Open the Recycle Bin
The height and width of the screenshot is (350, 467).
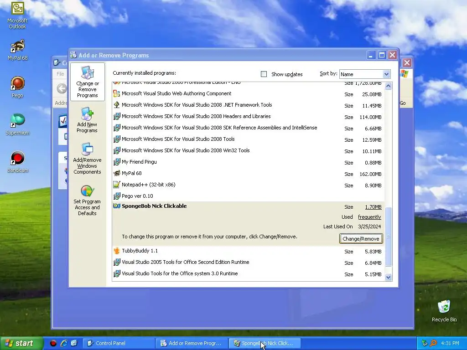[444, 311]
